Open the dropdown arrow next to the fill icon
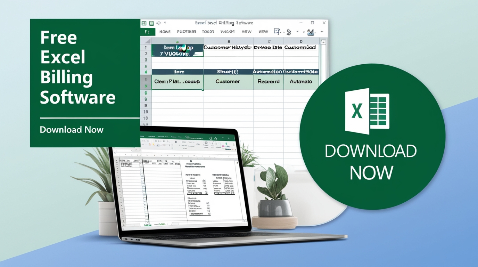This screenshot has width=478, height=267. (x=297, y=31)
